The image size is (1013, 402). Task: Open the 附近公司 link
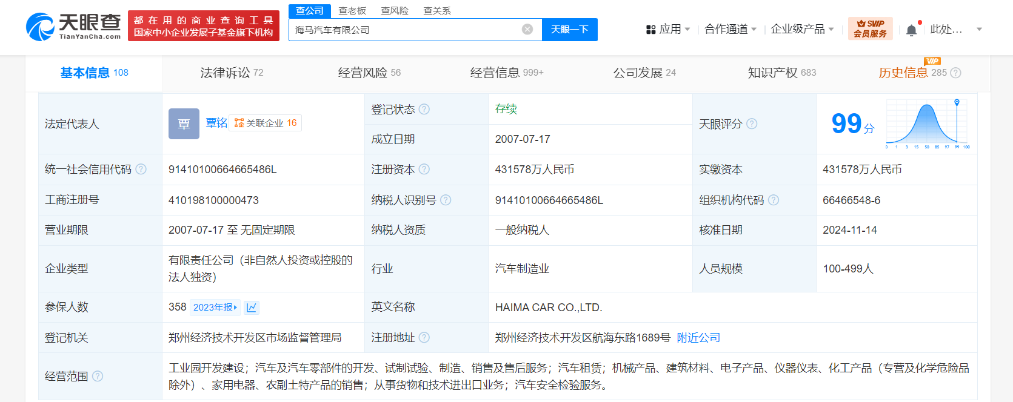(x=698, y=338)
